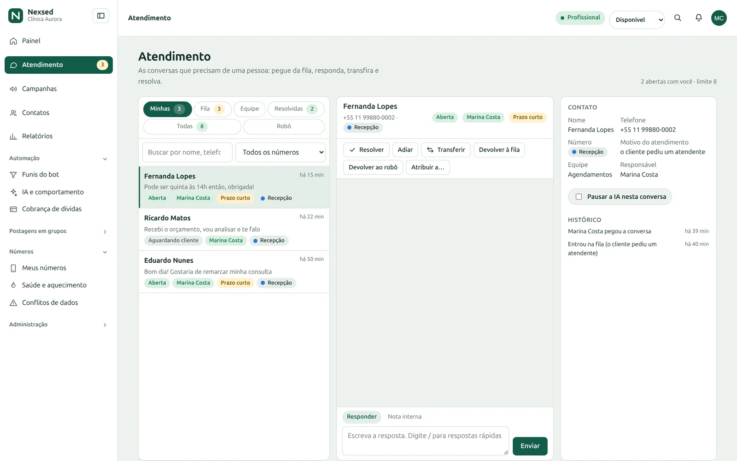Open Cobrança de dívidas card item
Image resolution: width=737 pixels, height=461 pixels.
click(x=59, y=209)
